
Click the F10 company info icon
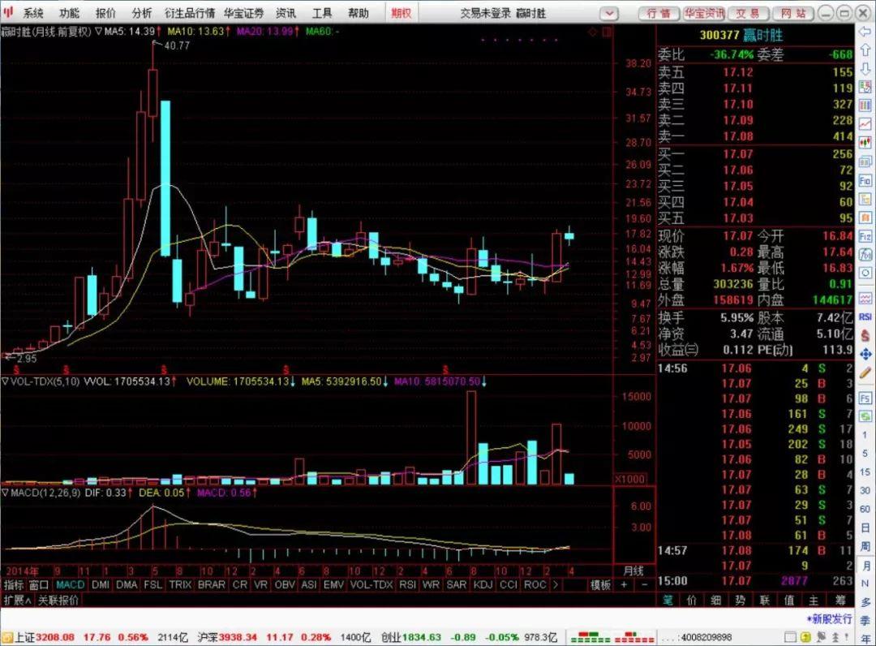865,180
